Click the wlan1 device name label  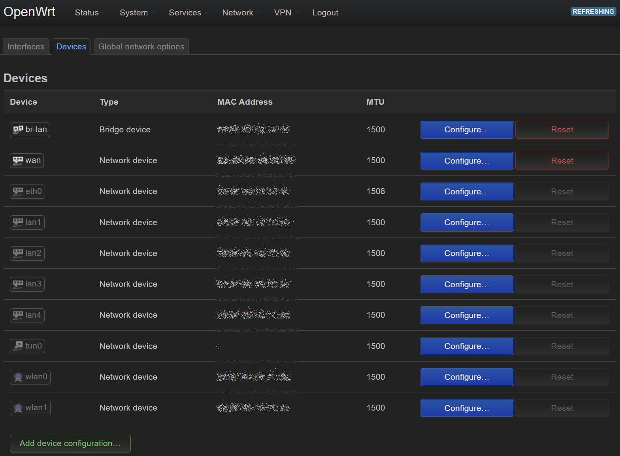click(36, 407)
